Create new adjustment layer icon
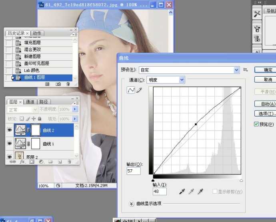This screenshot has height=222, width=276. 41,162
